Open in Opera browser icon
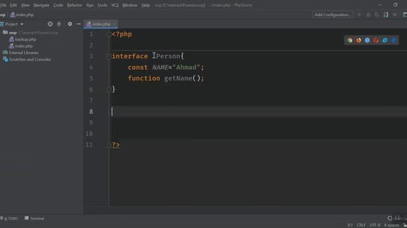Screen dimensions: 407x228 click(x=376, y=41)
